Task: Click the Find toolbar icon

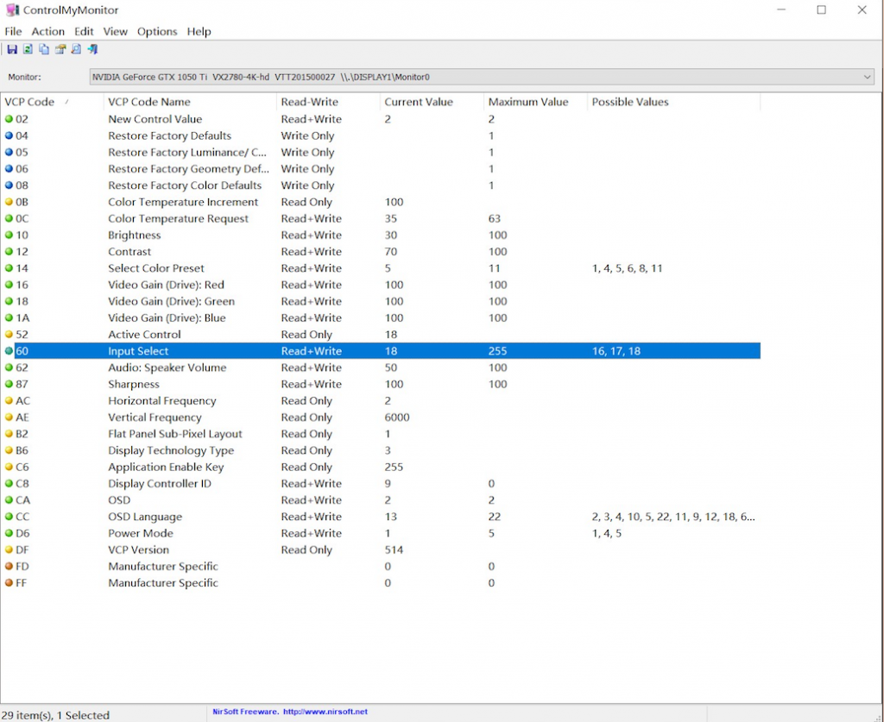Action: point(76,50)
